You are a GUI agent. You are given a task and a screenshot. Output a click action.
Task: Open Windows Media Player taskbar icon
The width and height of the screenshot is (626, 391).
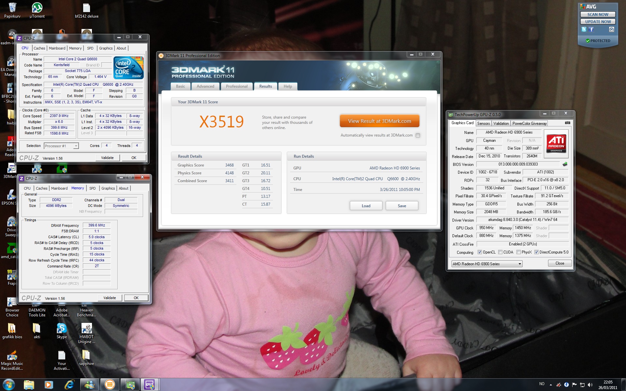click(49, 385)
